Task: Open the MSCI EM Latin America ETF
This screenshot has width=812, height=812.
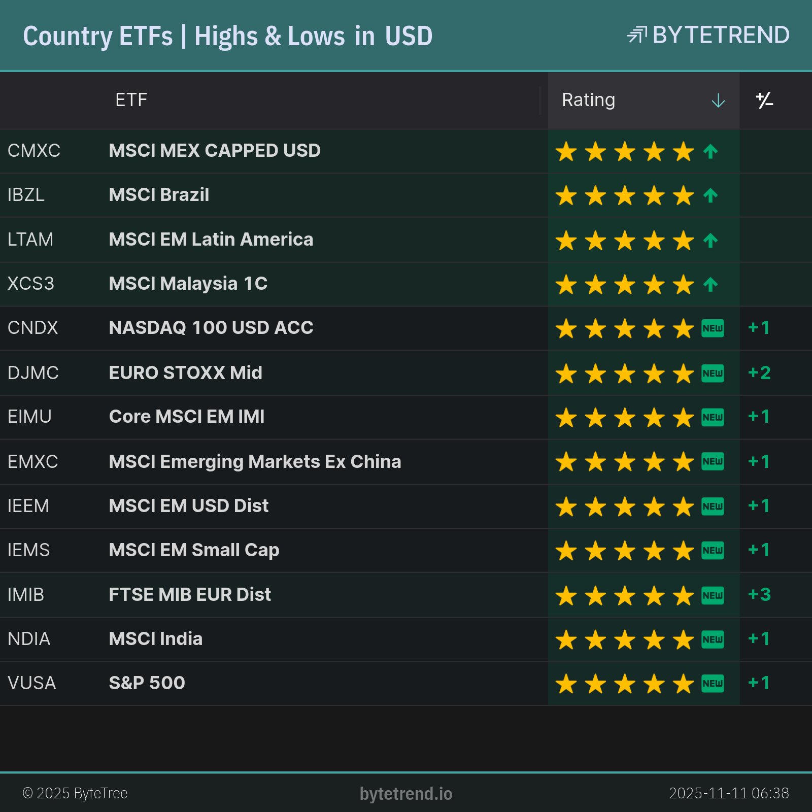Action: click(x=211, y=240)
